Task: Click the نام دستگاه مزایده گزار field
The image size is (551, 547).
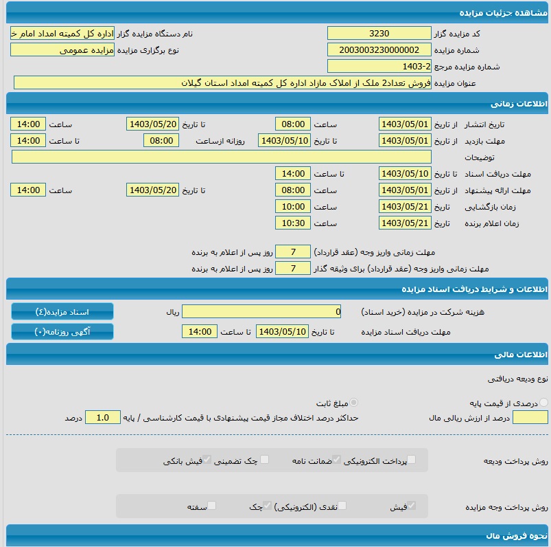Action: coord(62,33)
